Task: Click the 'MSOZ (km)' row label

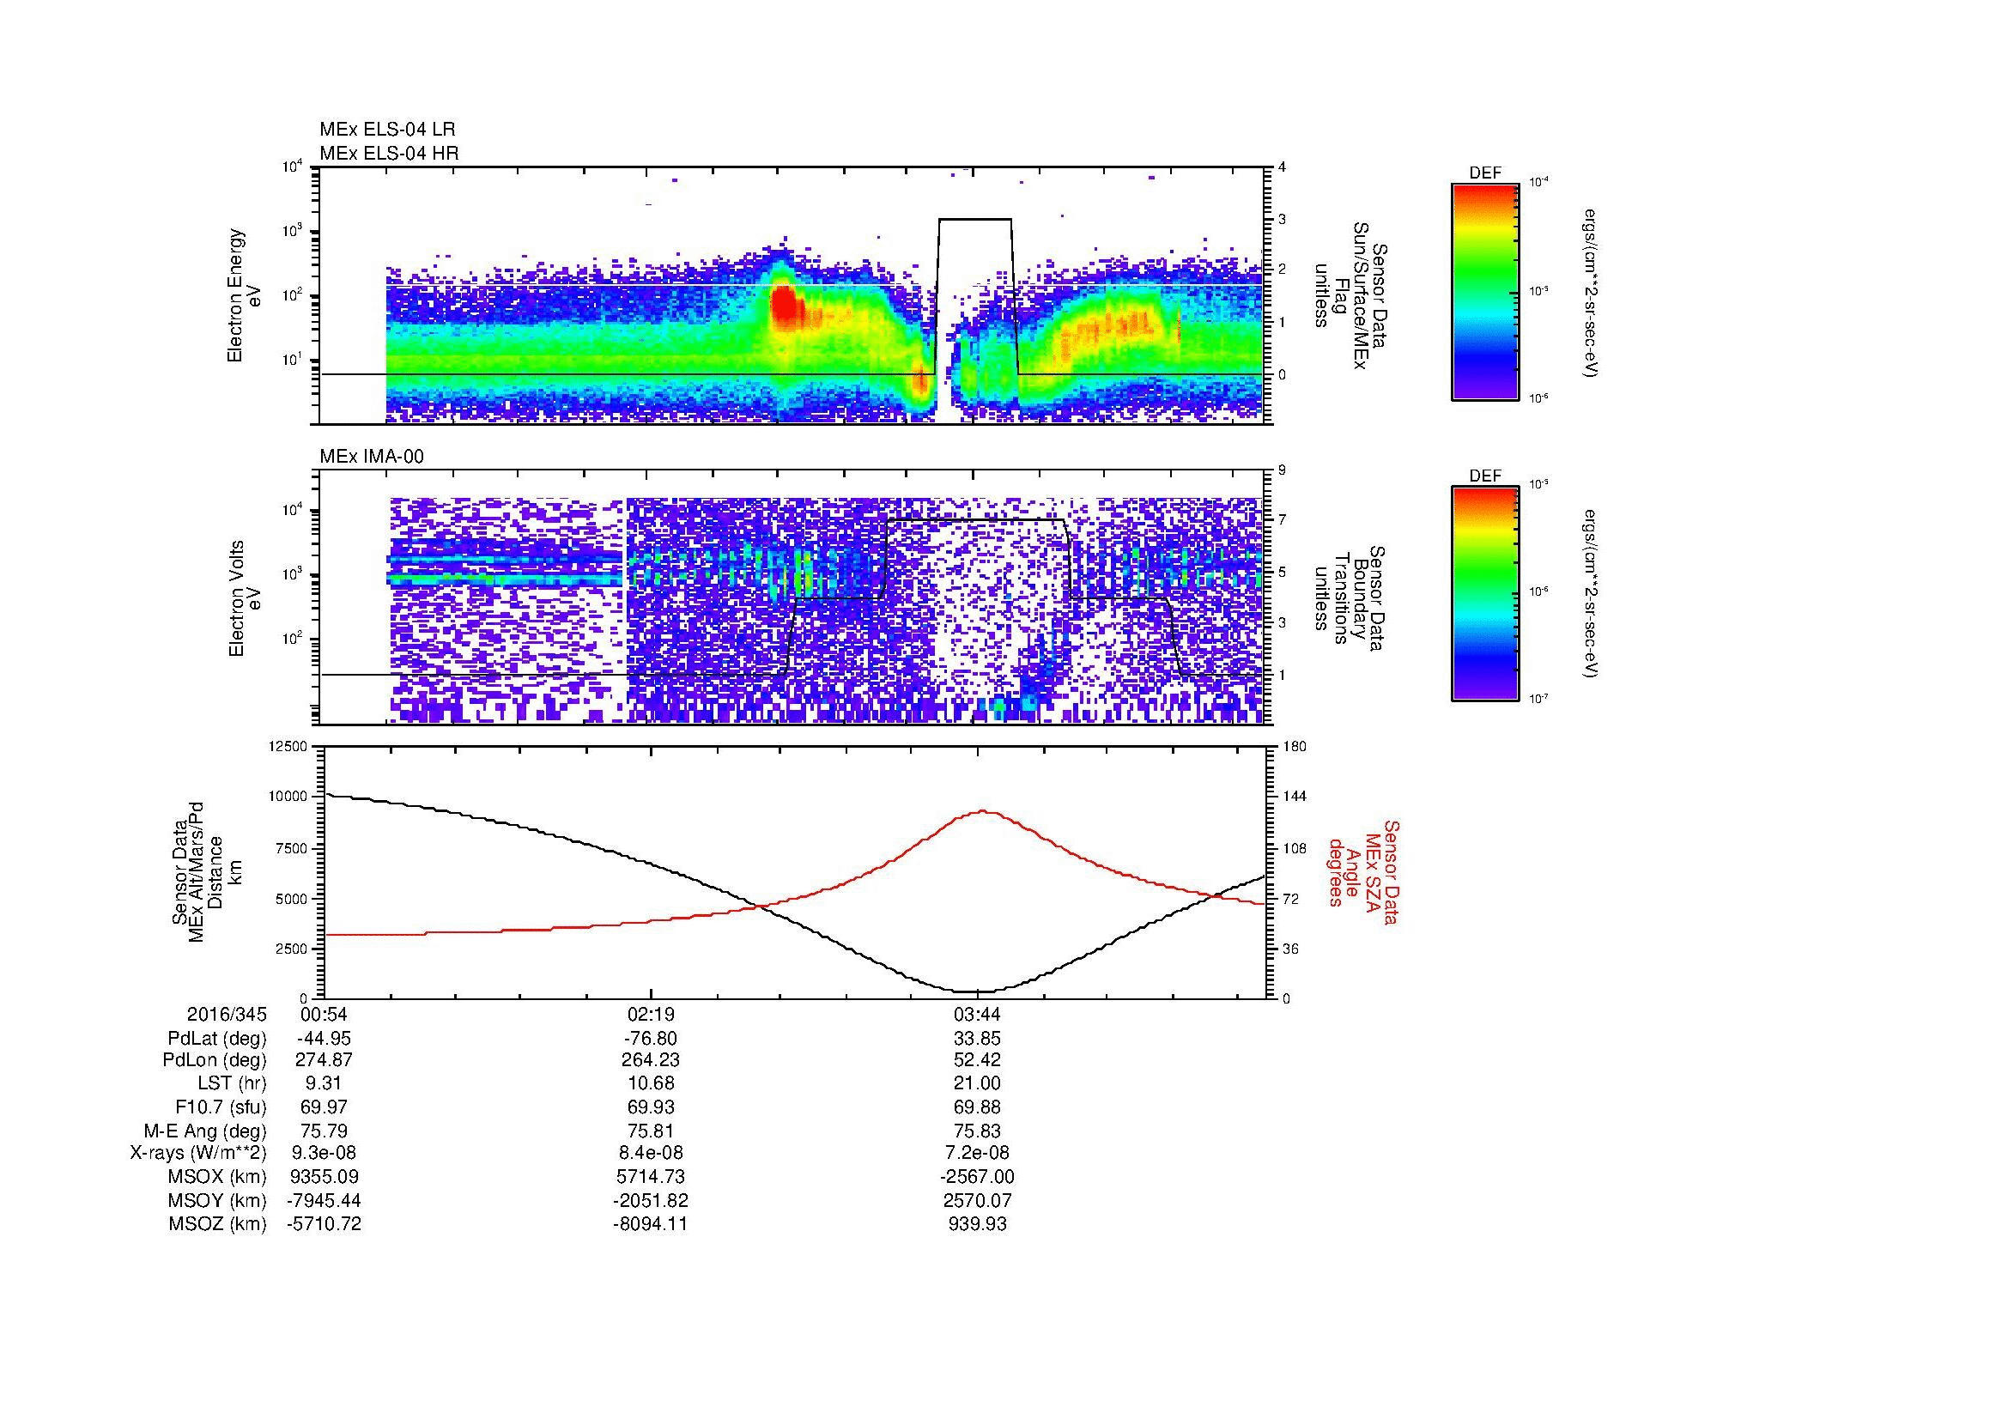Action: (219, 1224)
